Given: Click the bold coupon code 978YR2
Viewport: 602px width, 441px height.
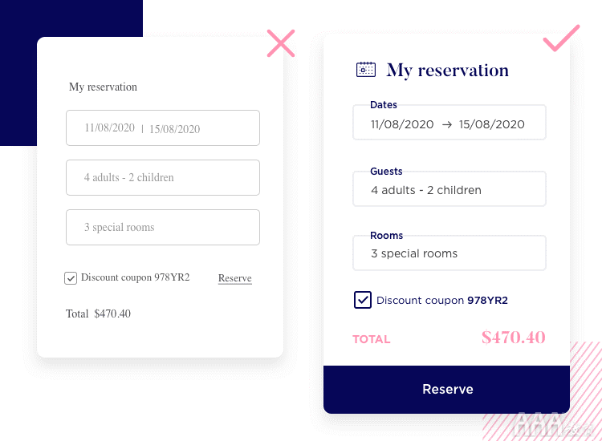Looking at the screenshot, I should click(x=487, y=300).
